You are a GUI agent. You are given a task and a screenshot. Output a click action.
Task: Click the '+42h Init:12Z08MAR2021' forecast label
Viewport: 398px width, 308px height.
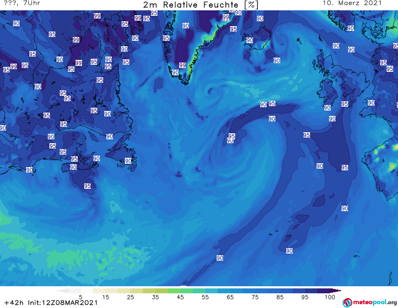click(51, 303)
